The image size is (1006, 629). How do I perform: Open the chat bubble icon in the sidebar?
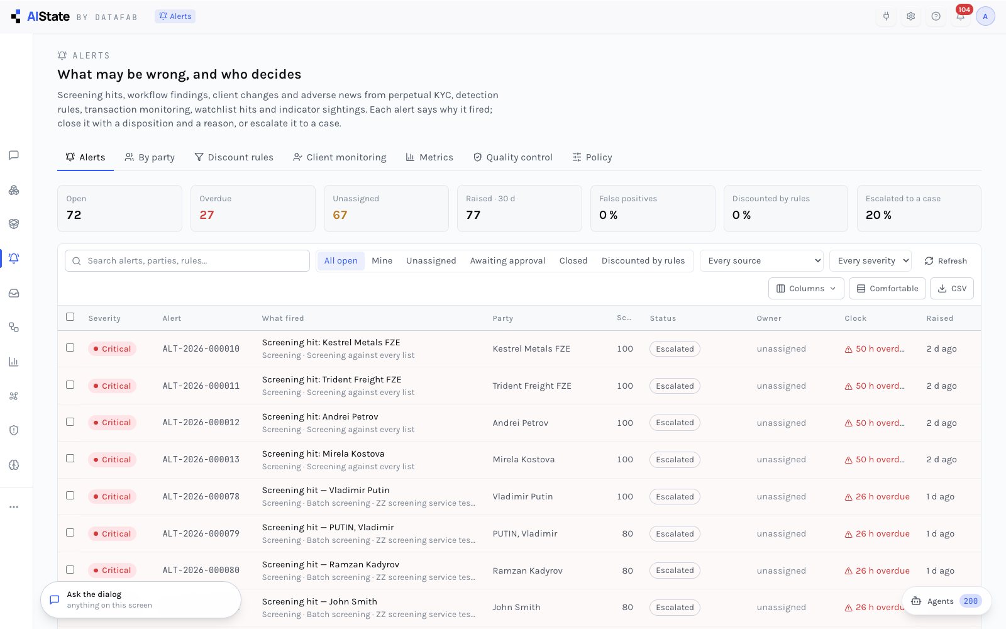point(14,155)
